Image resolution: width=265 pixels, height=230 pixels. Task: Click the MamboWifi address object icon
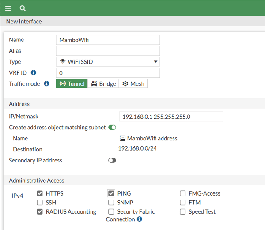[x=122, y=138]
